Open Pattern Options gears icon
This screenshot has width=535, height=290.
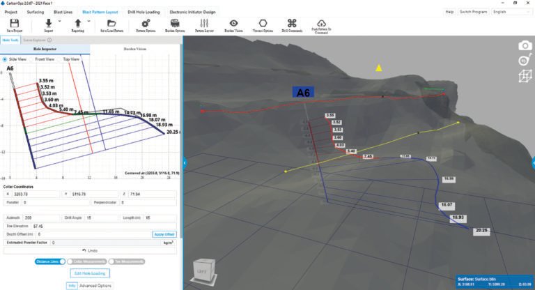pos(146,23)
